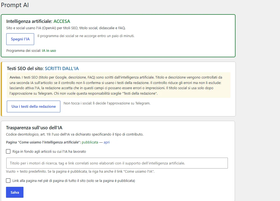Open the AI transparency page via "apri"
Screen dimensions: 280x201
107,142
